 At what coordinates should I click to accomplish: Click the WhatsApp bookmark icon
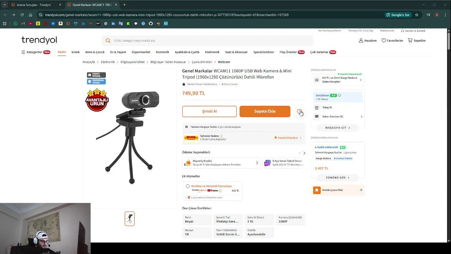click(x=16, y=24)
